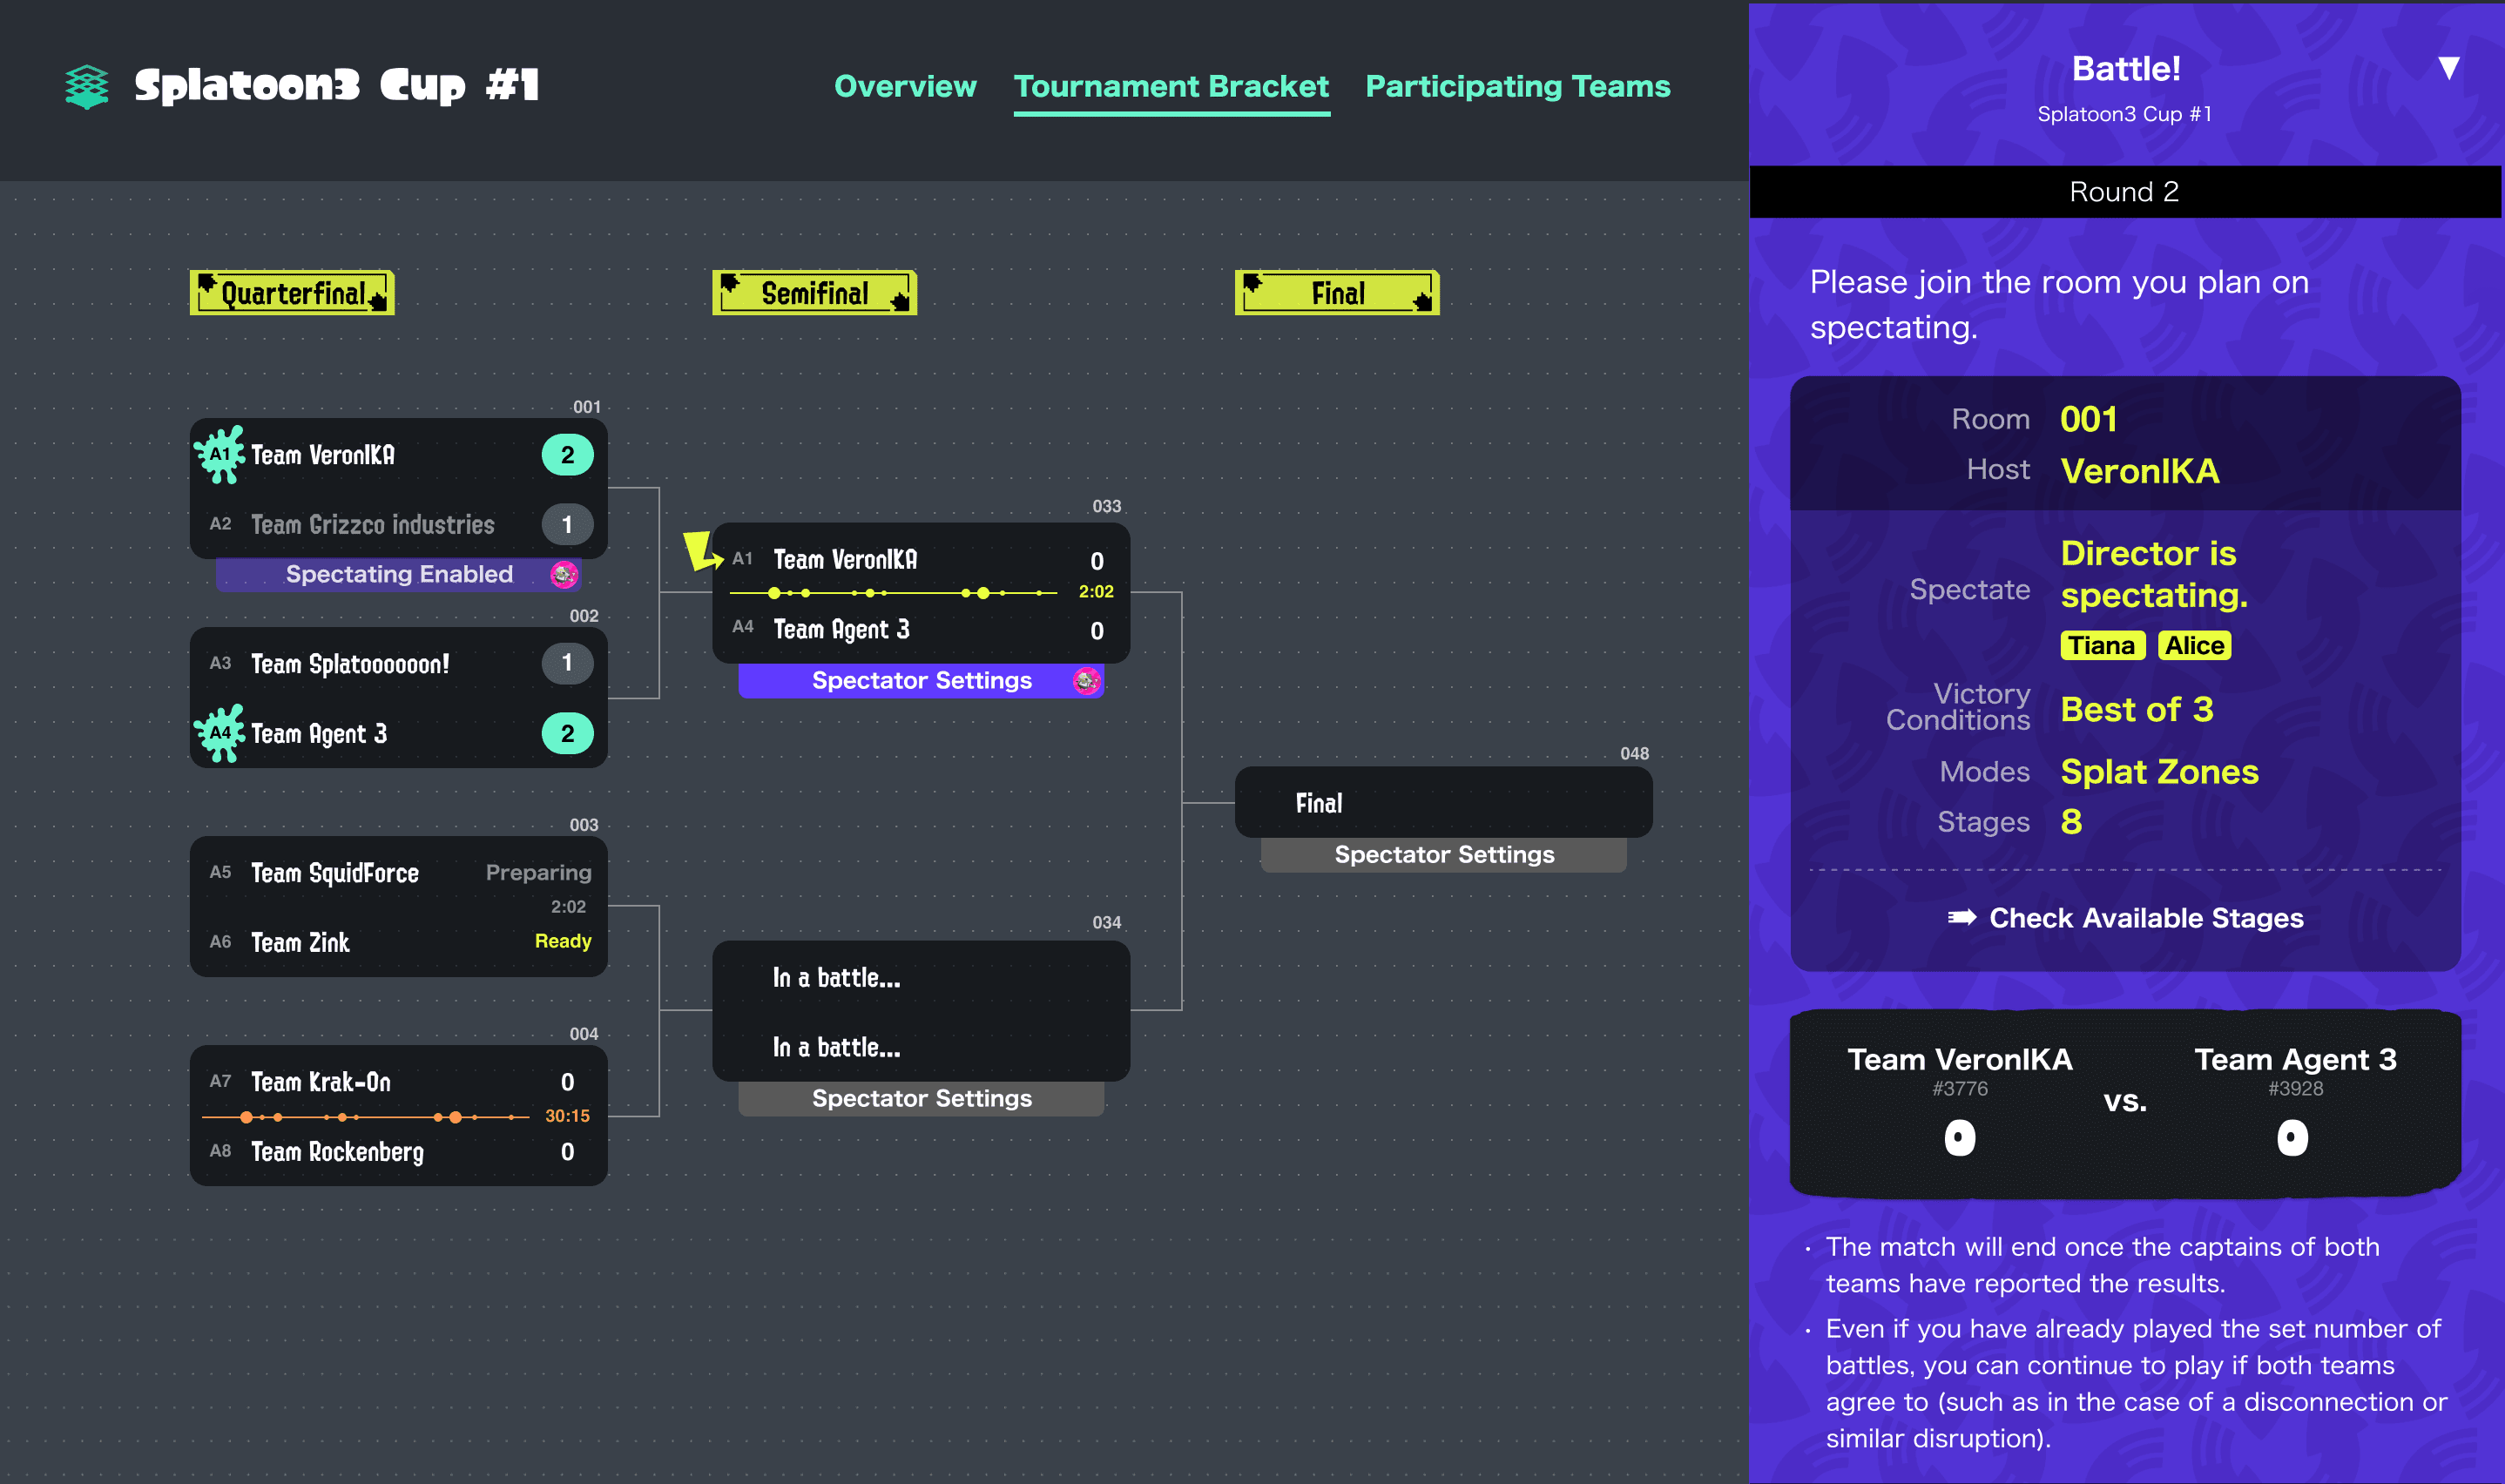Click the 2:02 timer in semifinal match 033
The image size is (2505, 1484).
[1096, 592]
